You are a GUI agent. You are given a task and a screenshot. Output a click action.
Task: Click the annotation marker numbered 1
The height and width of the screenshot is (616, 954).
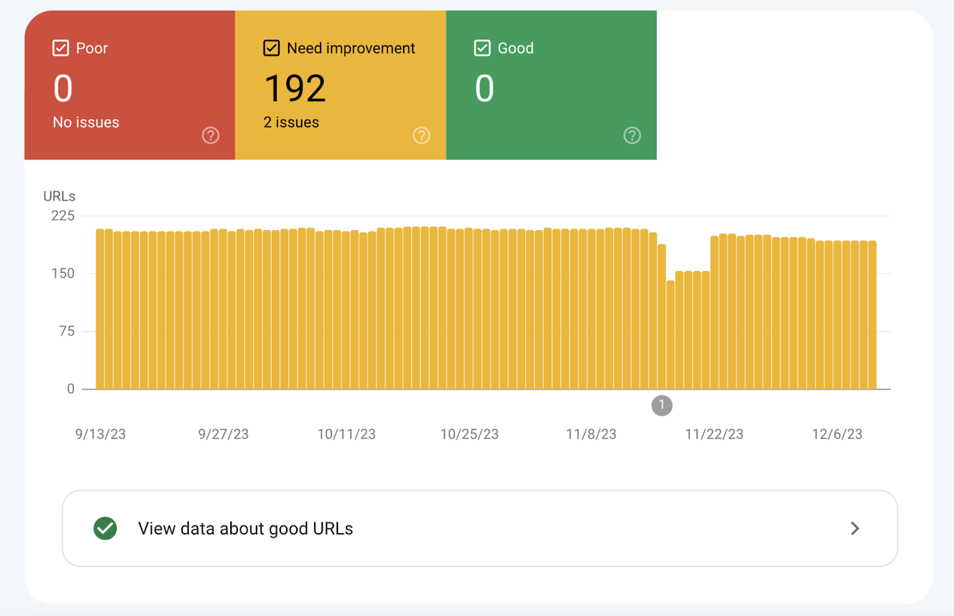pos(662,405)
